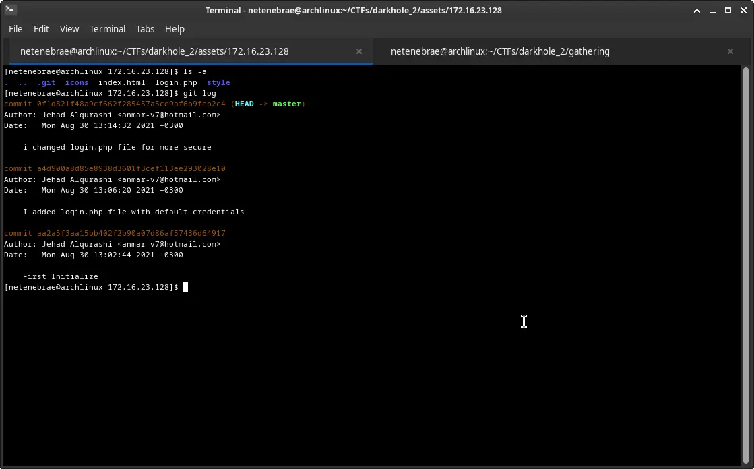The image size is (754, 469).
Task: Open the File menu
Action: [15, 29]
